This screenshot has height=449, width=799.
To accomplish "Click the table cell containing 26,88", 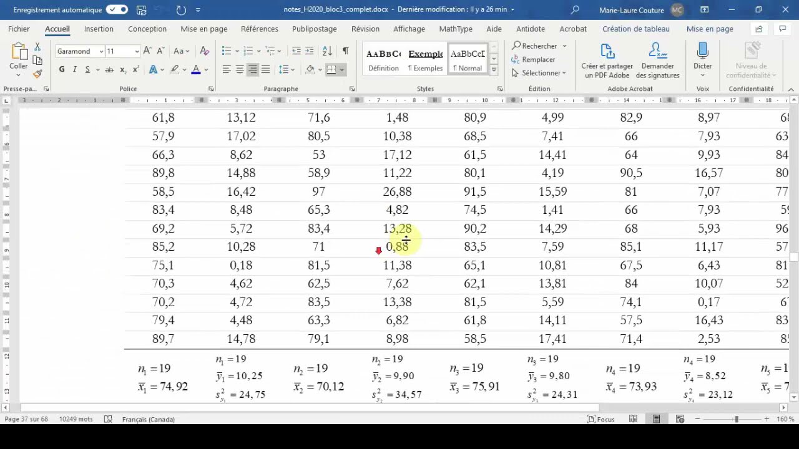I will coord(397,191).
